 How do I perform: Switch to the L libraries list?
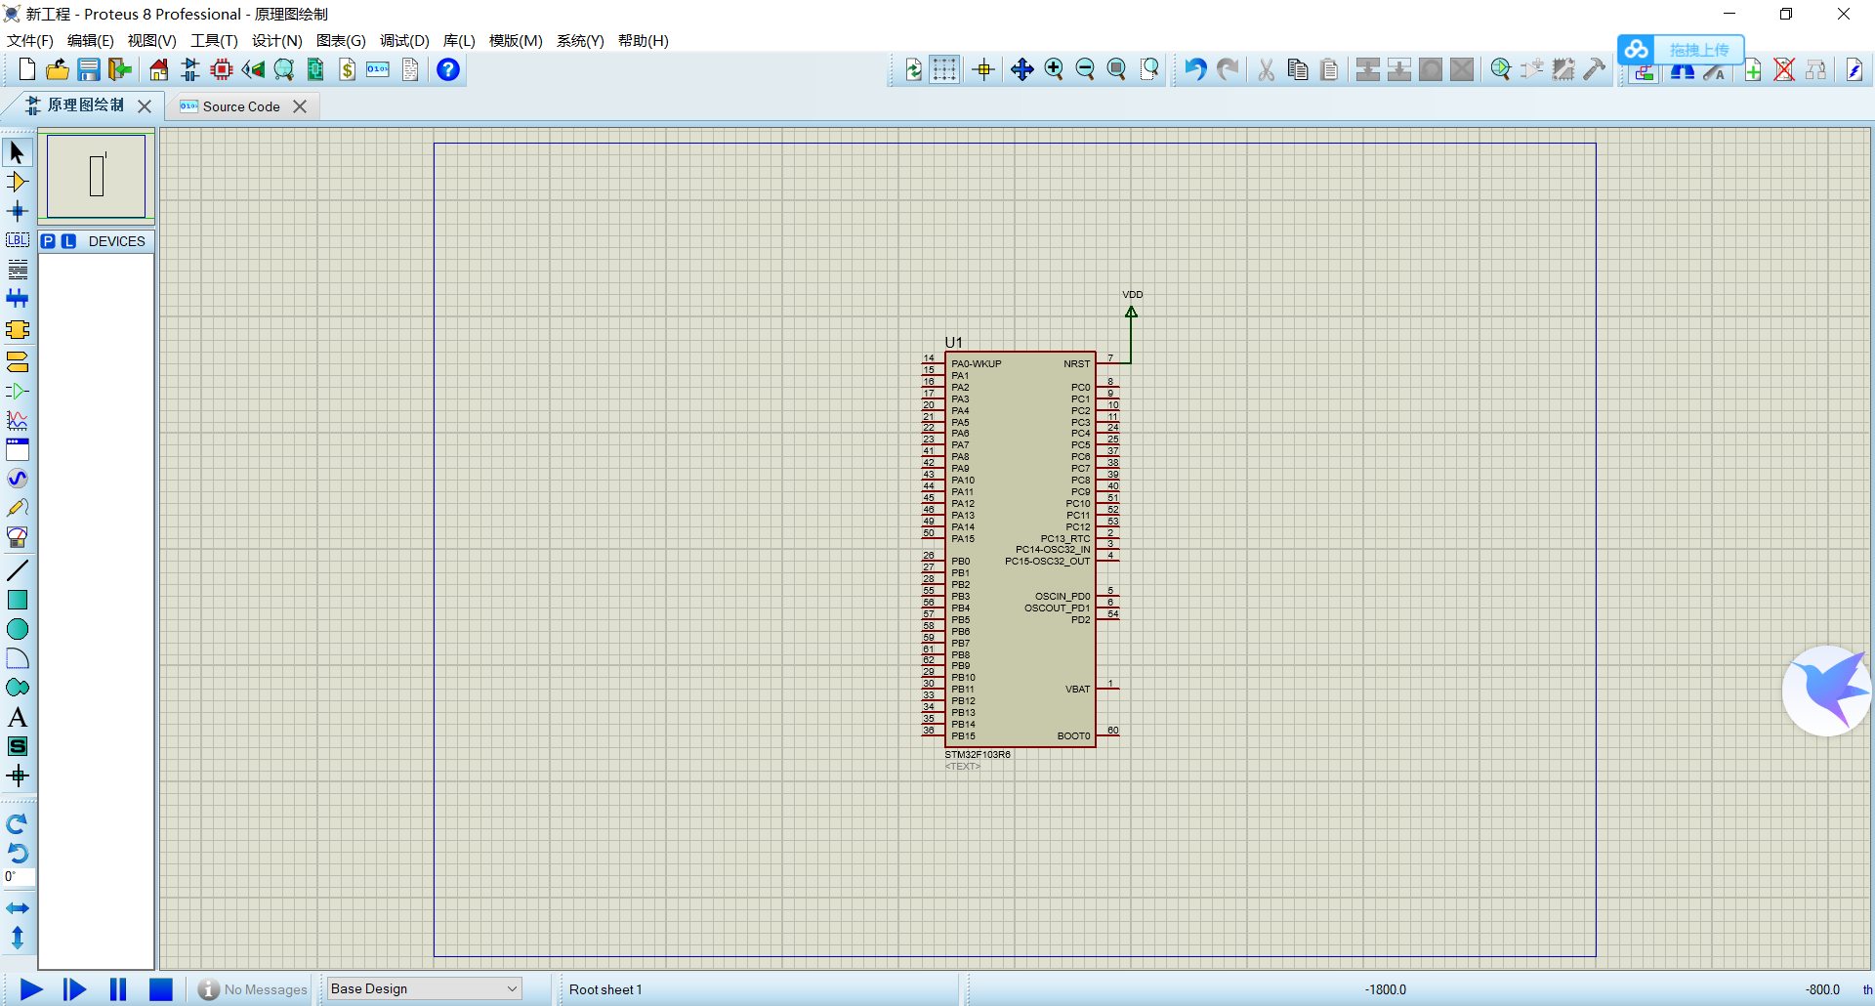pos(67,241)
